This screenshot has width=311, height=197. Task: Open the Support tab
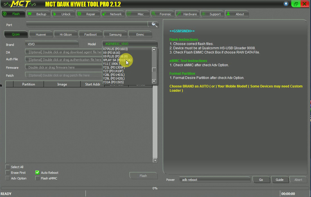[212, 14]
